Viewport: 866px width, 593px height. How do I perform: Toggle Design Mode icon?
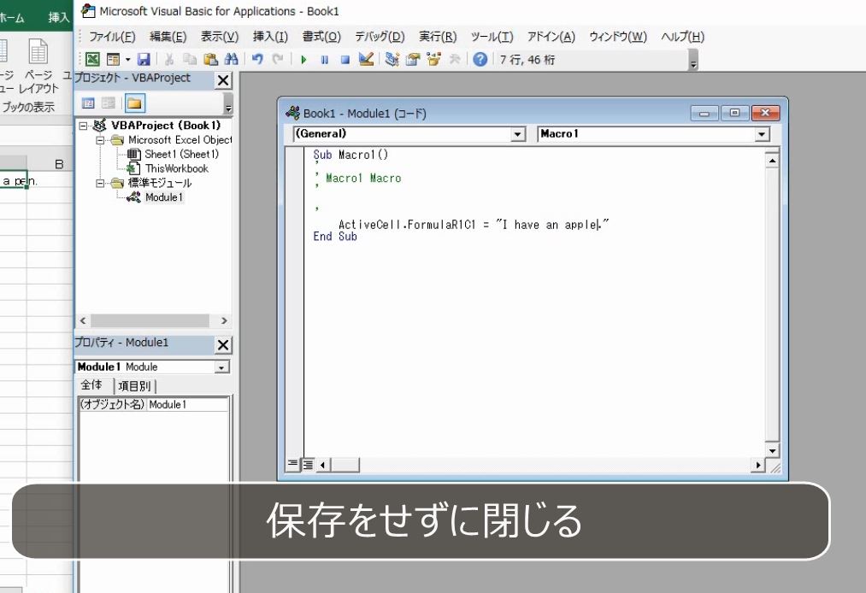[366, 59]
